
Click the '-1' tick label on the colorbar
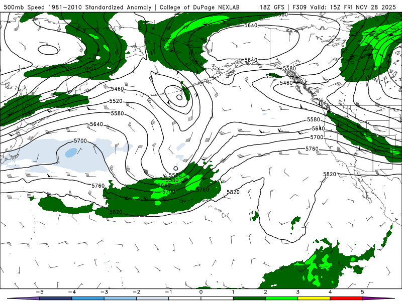[x=168, y=292]
